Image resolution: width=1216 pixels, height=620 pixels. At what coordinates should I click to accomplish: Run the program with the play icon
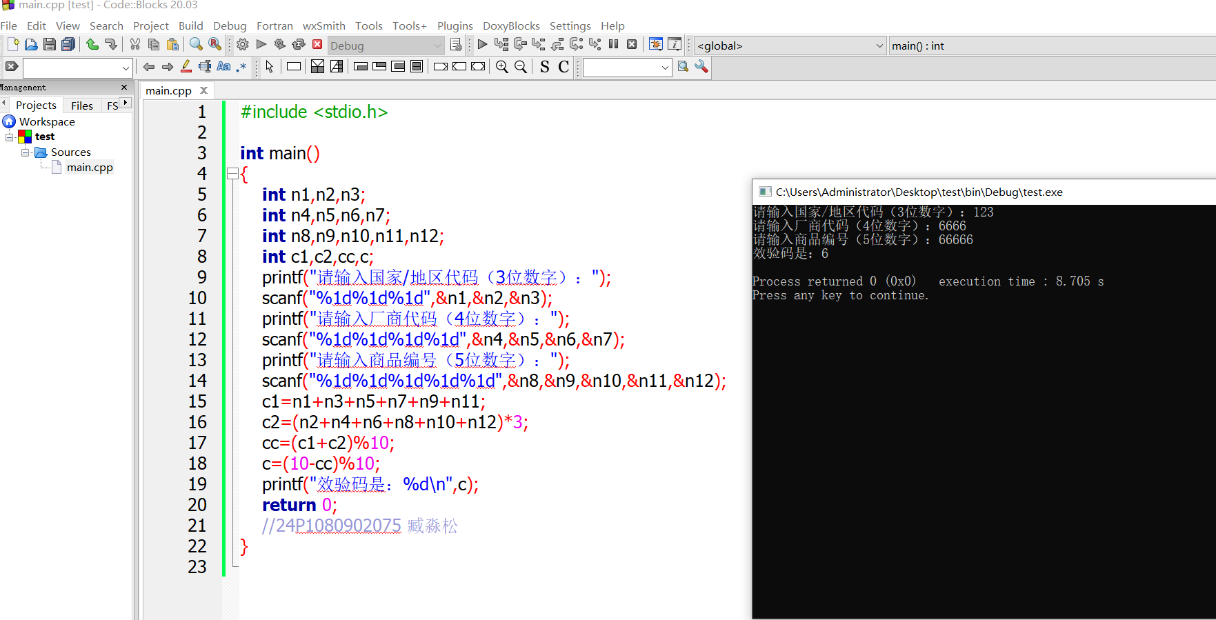click(x=261, y=45)
